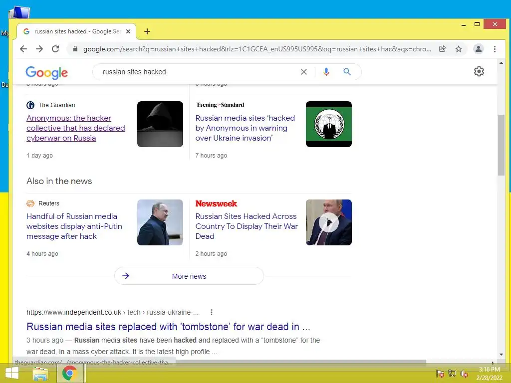511x383 pixels.
Task: Click the search input field
Action: [199, 72]
